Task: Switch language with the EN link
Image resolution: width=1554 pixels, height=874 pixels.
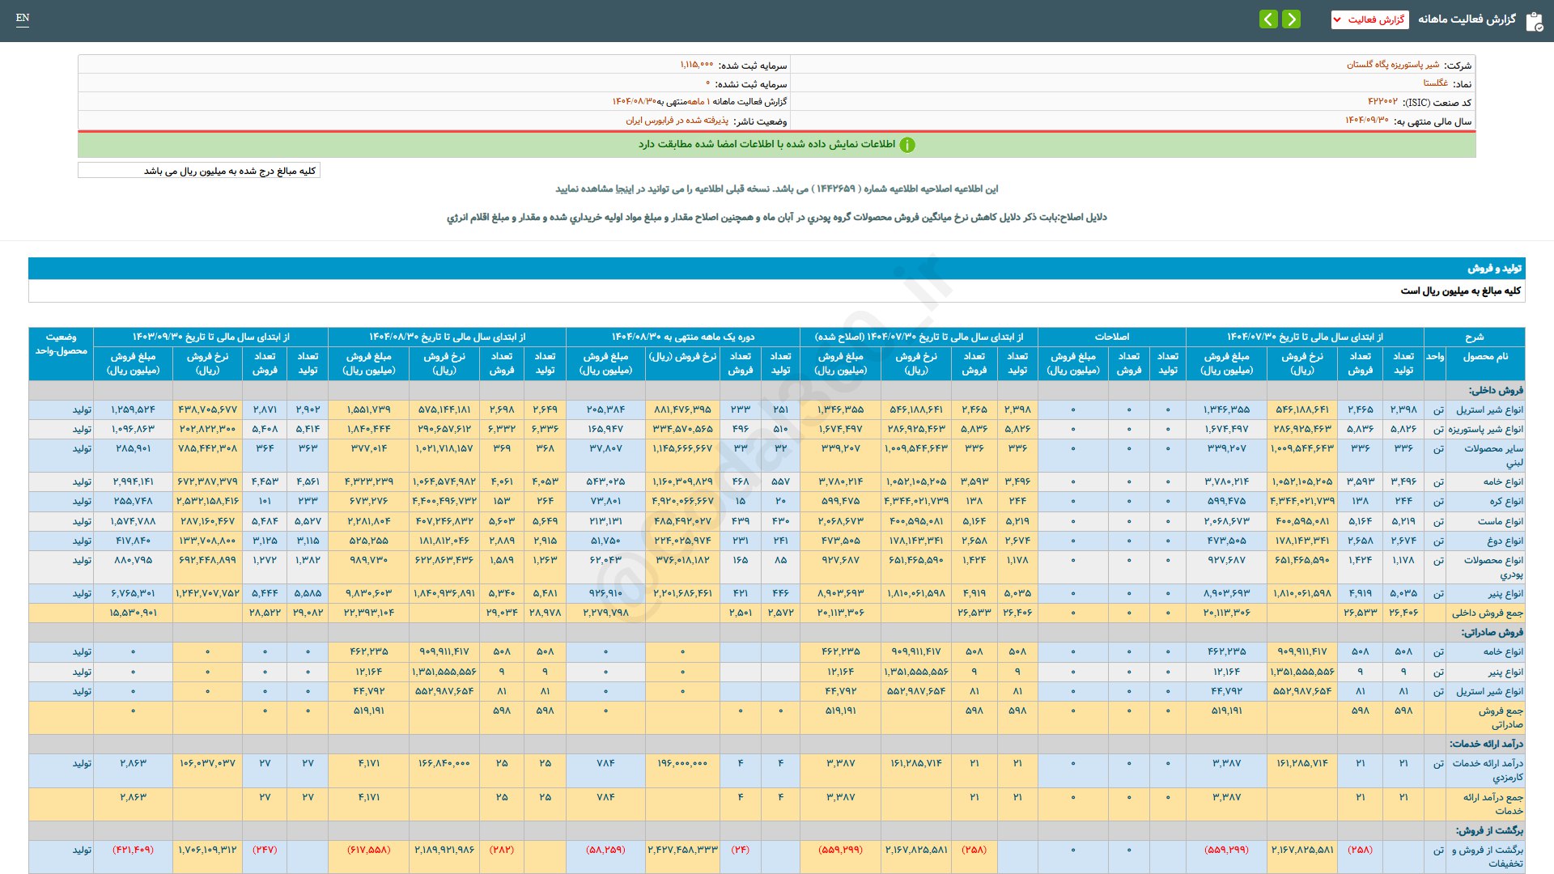Action: [x=23, y=18]
